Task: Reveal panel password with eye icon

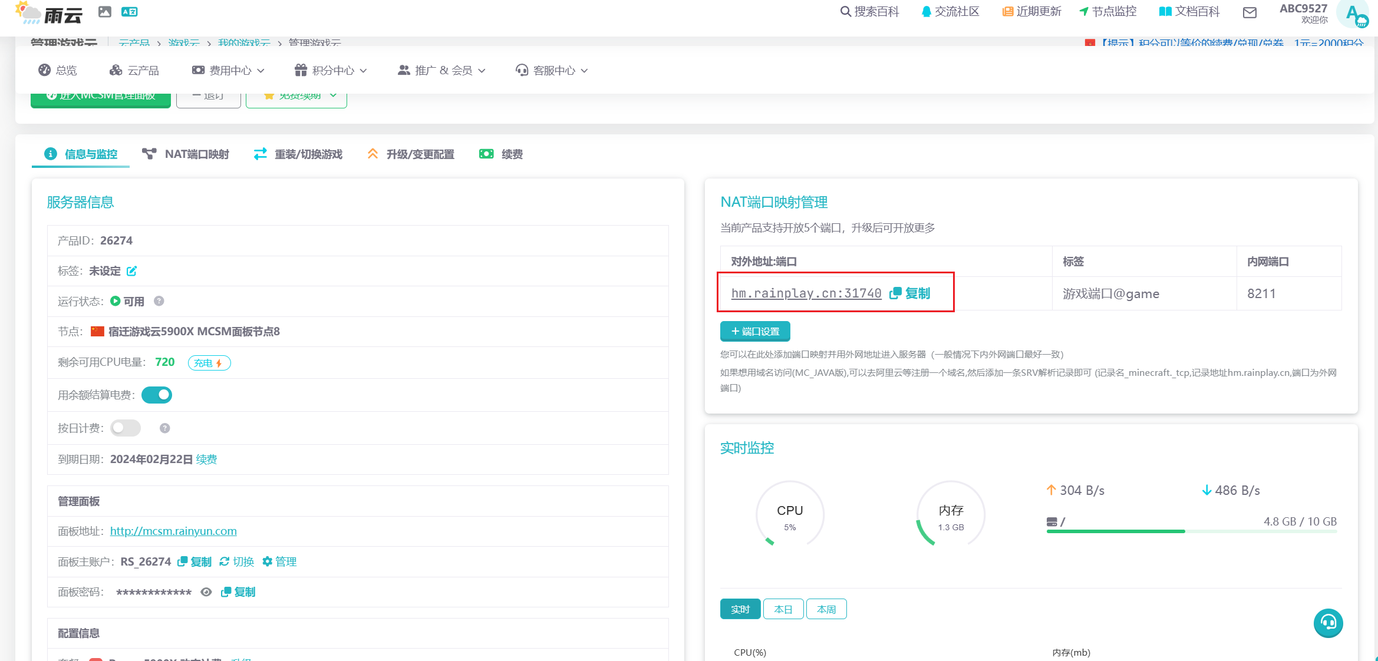Action: (x=206, y=592)
